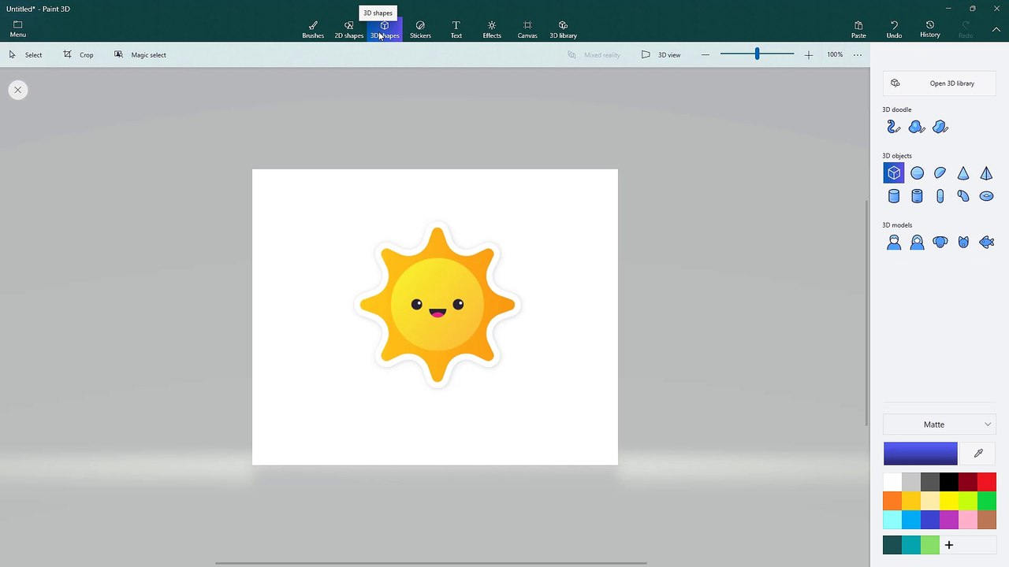Activate the eyedropper color picker
Image resolution: width=1009 pixels, height=567 pixels.
tap(978, 454)
